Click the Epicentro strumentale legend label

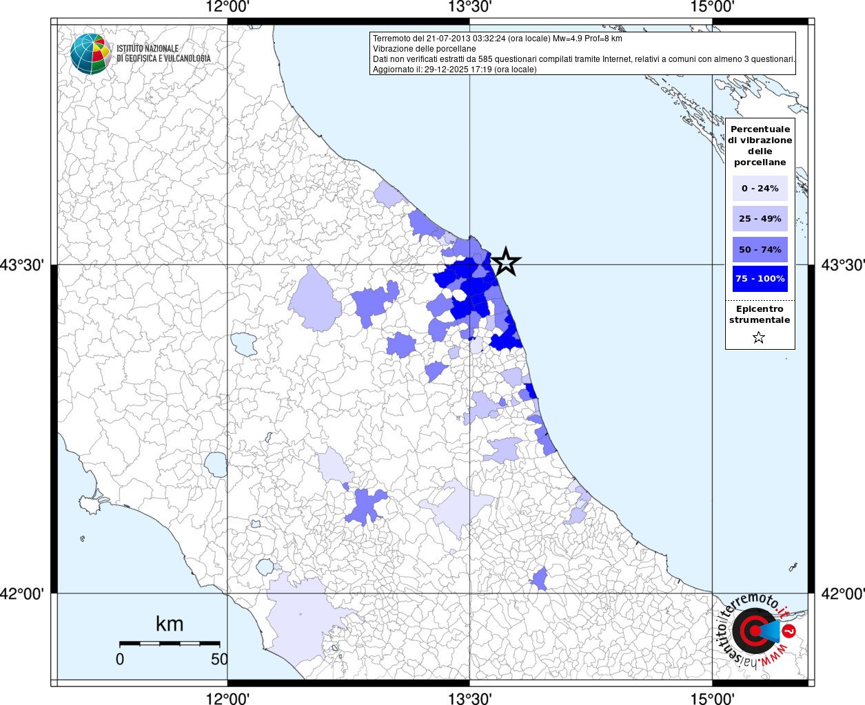[760, 315]
